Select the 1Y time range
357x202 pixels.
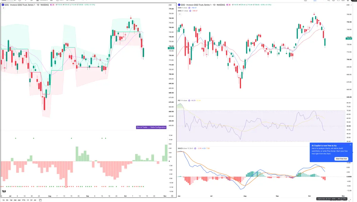click(x=28, y=200)
